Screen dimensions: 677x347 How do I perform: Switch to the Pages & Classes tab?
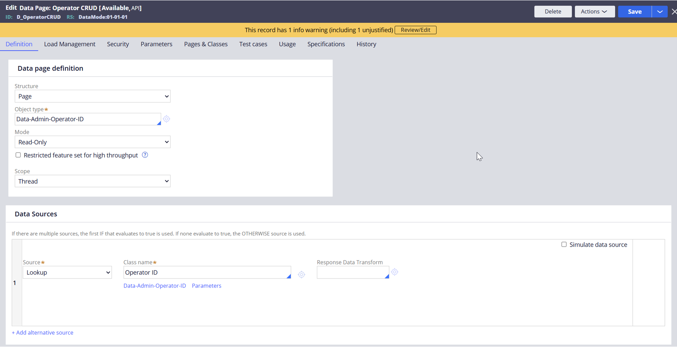pos(205,44)
